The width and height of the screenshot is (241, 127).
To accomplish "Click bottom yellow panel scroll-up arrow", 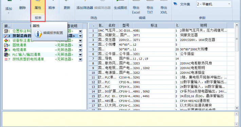I will [x=237, y=114].
